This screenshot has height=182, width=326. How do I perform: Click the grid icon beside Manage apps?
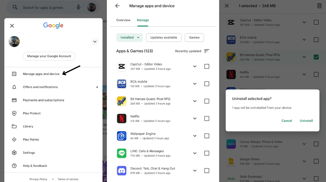(x=14, y=74)
